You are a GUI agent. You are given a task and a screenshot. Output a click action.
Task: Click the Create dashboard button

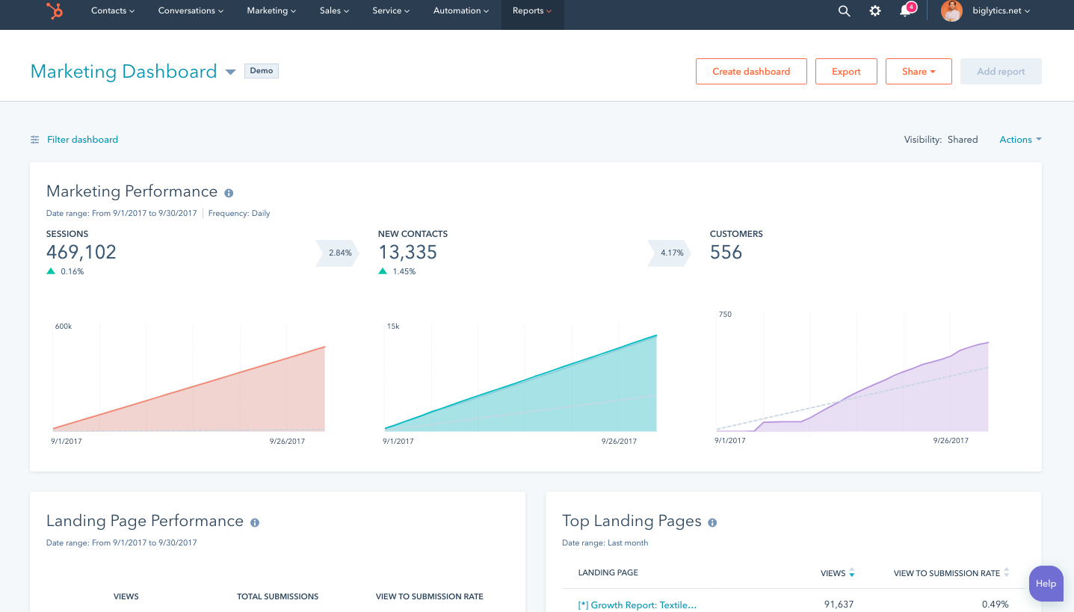751,72
